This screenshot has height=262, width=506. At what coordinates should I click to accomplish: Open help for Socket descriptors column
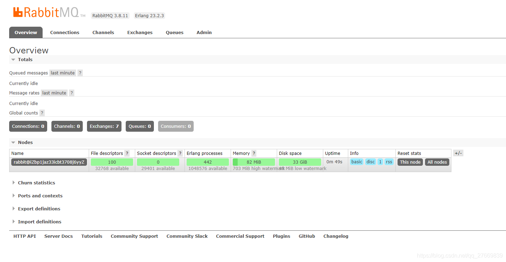pyautogui.click(x=180, y=153)
